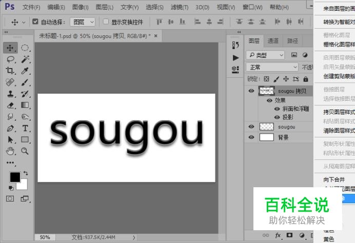Hide the 斜面和浮雕 effect
This screenshot has width=355, height=243.
[x=277, y=109]
